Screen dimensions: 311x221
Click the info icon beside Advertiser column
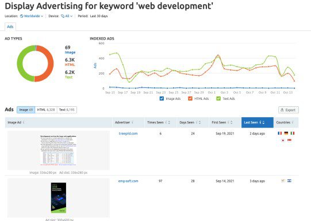(x=132, y=122)
